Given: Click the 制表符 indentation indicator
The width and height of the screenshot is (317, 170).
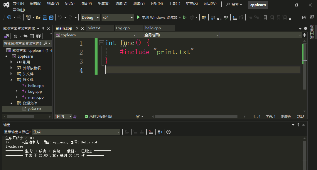Looking at the screenshot, I should click(x=286, y=116).
